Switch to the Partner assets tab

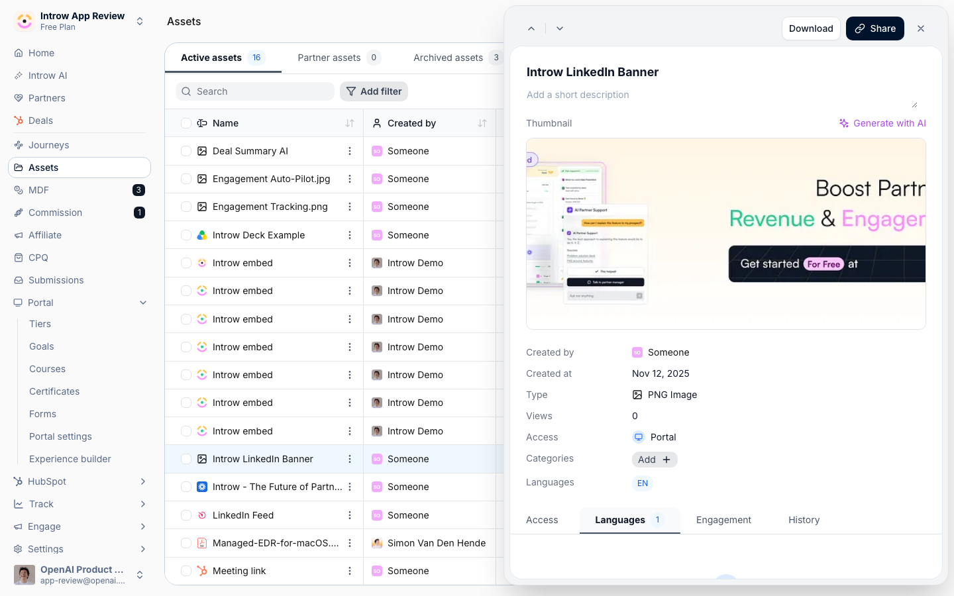339,58
